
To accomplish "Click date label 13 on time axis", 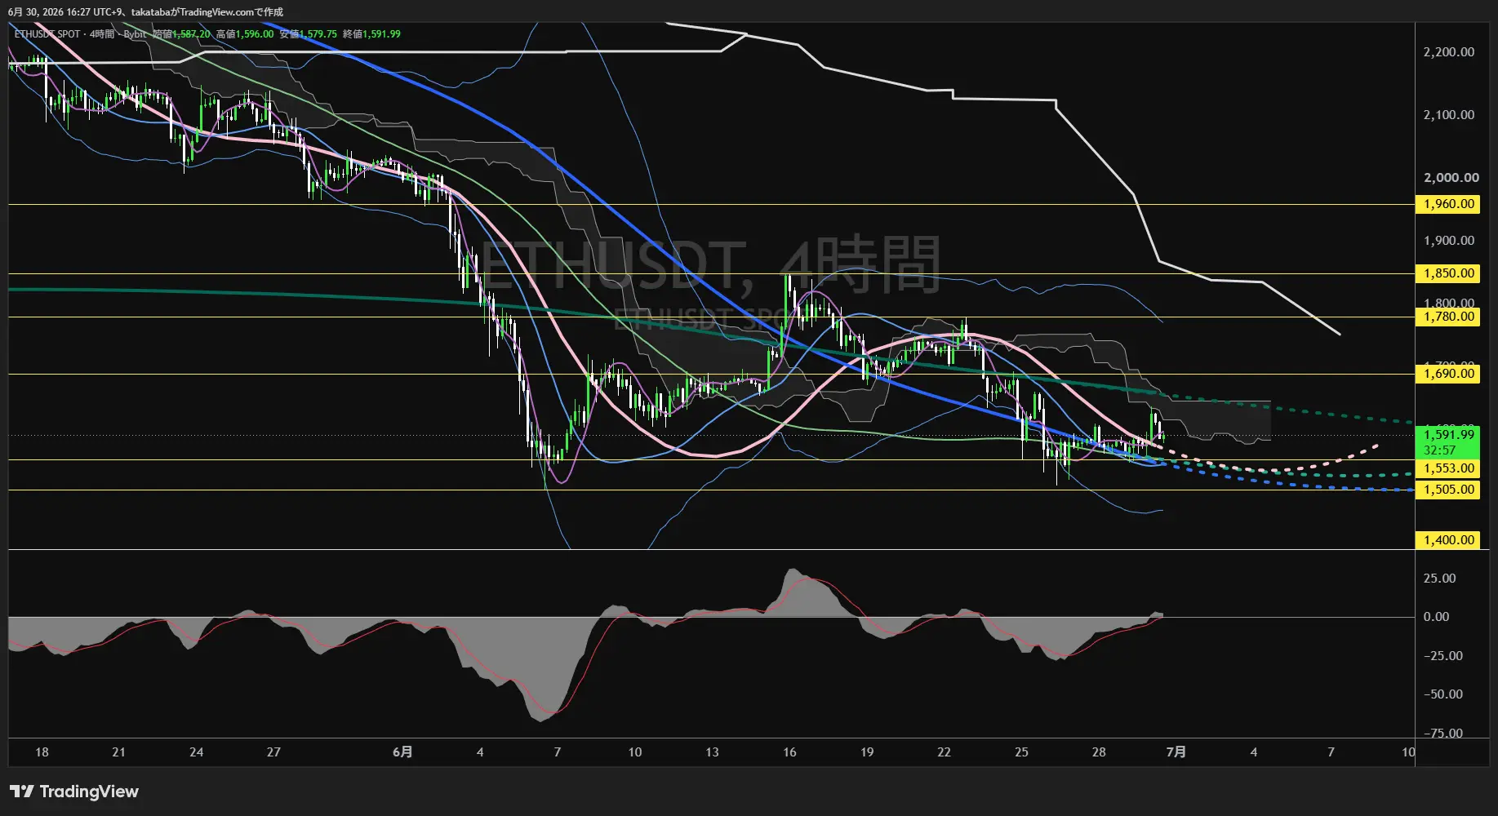I will 712,752.
